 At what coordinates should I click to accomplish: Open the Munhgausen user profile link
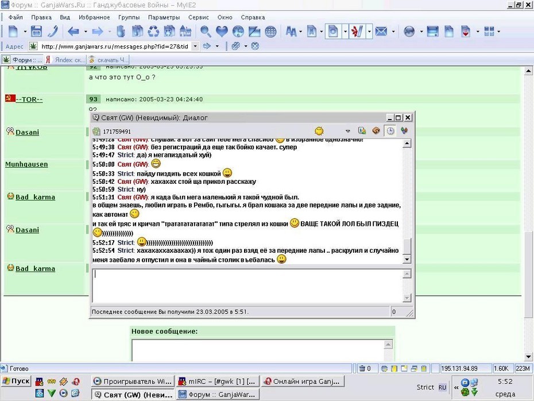pyautogui.click(x=26, y=164)
